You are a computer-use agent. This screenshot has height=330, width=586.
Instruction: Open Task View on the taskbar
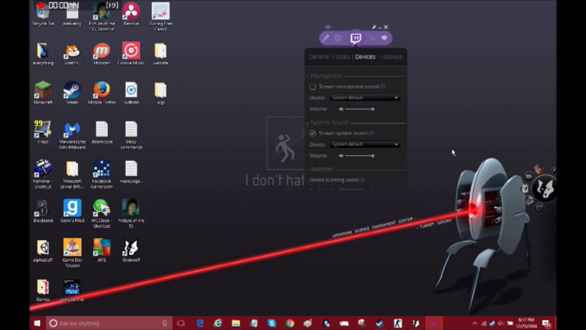(x=181, y=323)
